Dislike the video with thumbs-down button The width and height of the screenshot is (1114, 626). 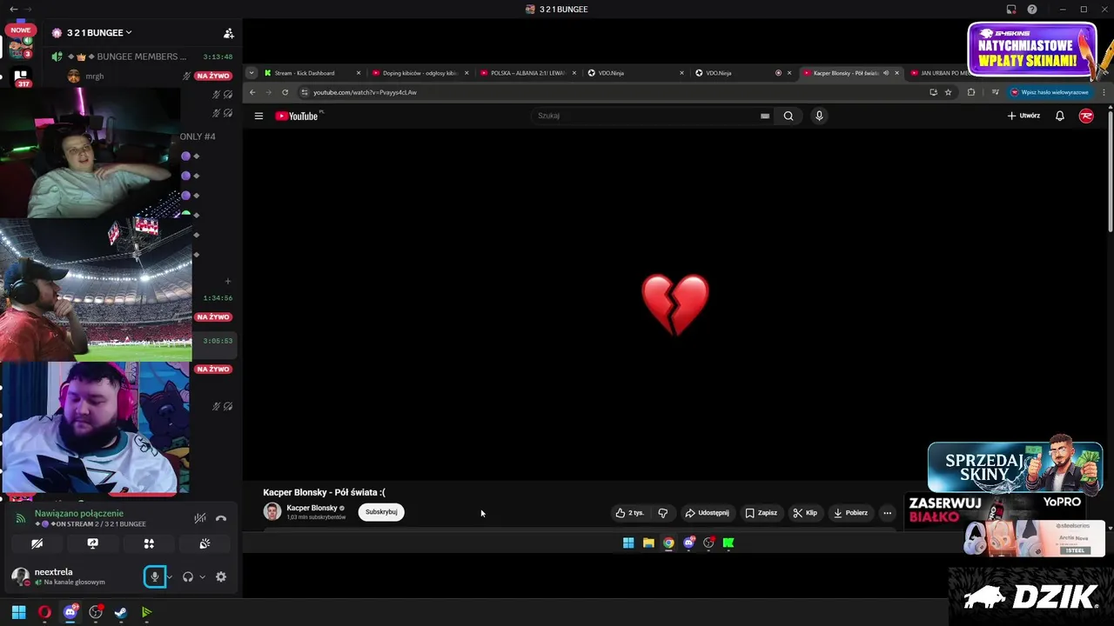pos(663,513)
